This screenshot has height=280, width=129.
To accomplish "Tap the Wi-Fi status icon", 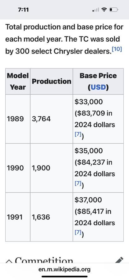I will (104, 9).
